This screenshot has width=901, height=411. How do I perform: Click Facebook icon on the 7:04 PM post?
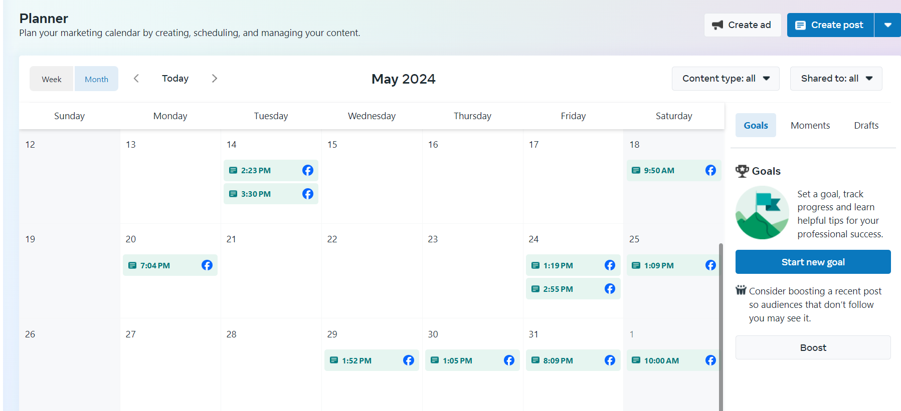pos(207,265)
